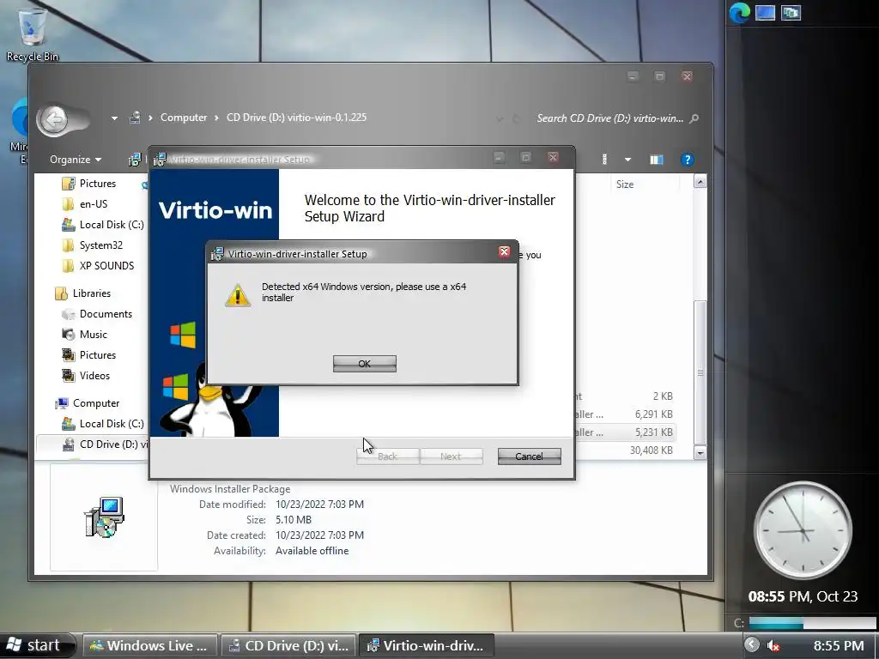This screenshot has height=659, width=879.
Task: Open the change view dropdown arrow
Action: coord(627,160)
